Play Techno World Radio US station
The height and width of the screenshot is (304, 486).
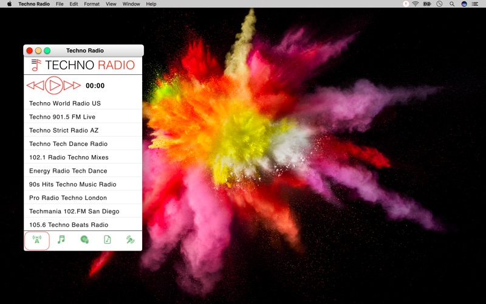(83, 103)
